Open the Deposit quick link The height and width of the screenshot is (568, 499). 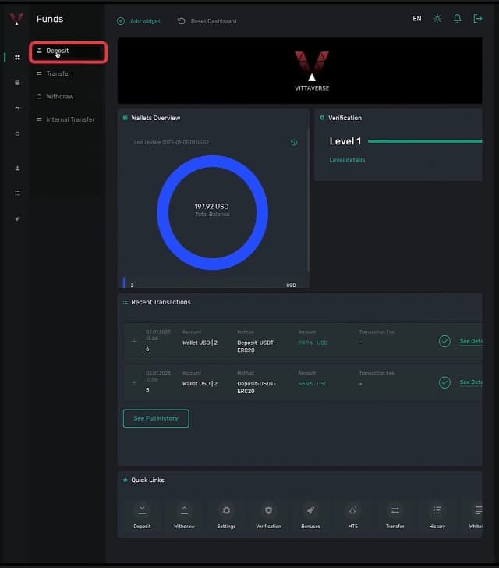pos(142,517)
